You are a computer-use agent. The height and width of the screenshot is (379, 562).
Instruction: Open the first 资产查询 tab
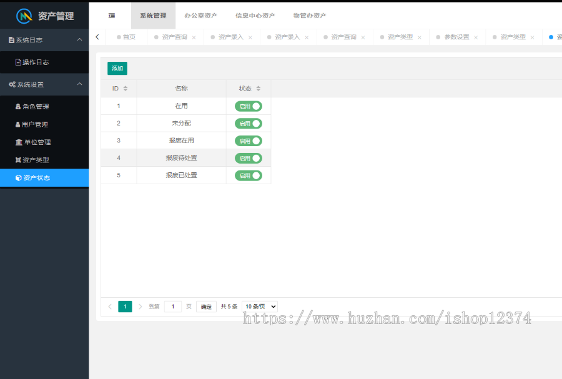pyautogui.click(x=175, y=37)
